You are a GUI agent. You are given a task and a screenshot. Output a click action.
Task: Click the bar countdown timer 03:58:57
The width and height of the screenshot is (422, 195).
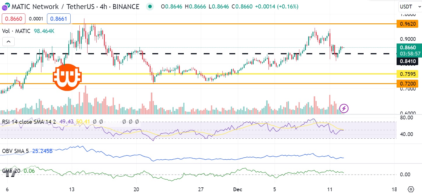click(x=410, y=54)
